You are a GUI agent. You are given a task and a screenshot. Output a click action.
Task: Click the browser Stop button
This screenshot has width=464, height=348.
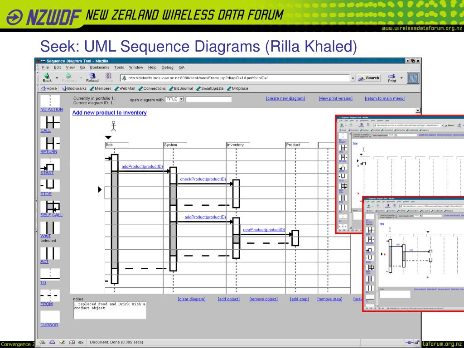[109, 78]
